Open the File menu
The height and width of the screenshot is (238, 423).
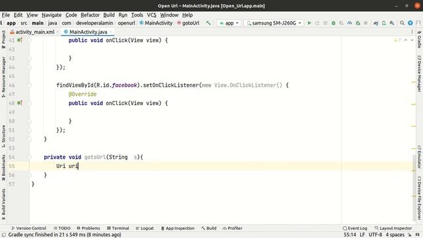click(6, 15)
